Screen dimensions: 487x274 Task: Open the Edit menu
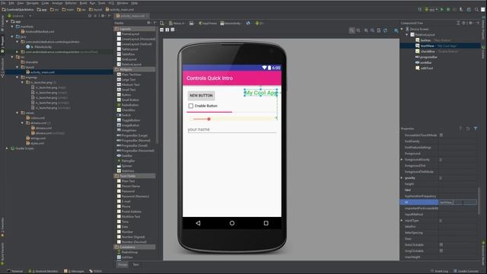pos(11,3)
